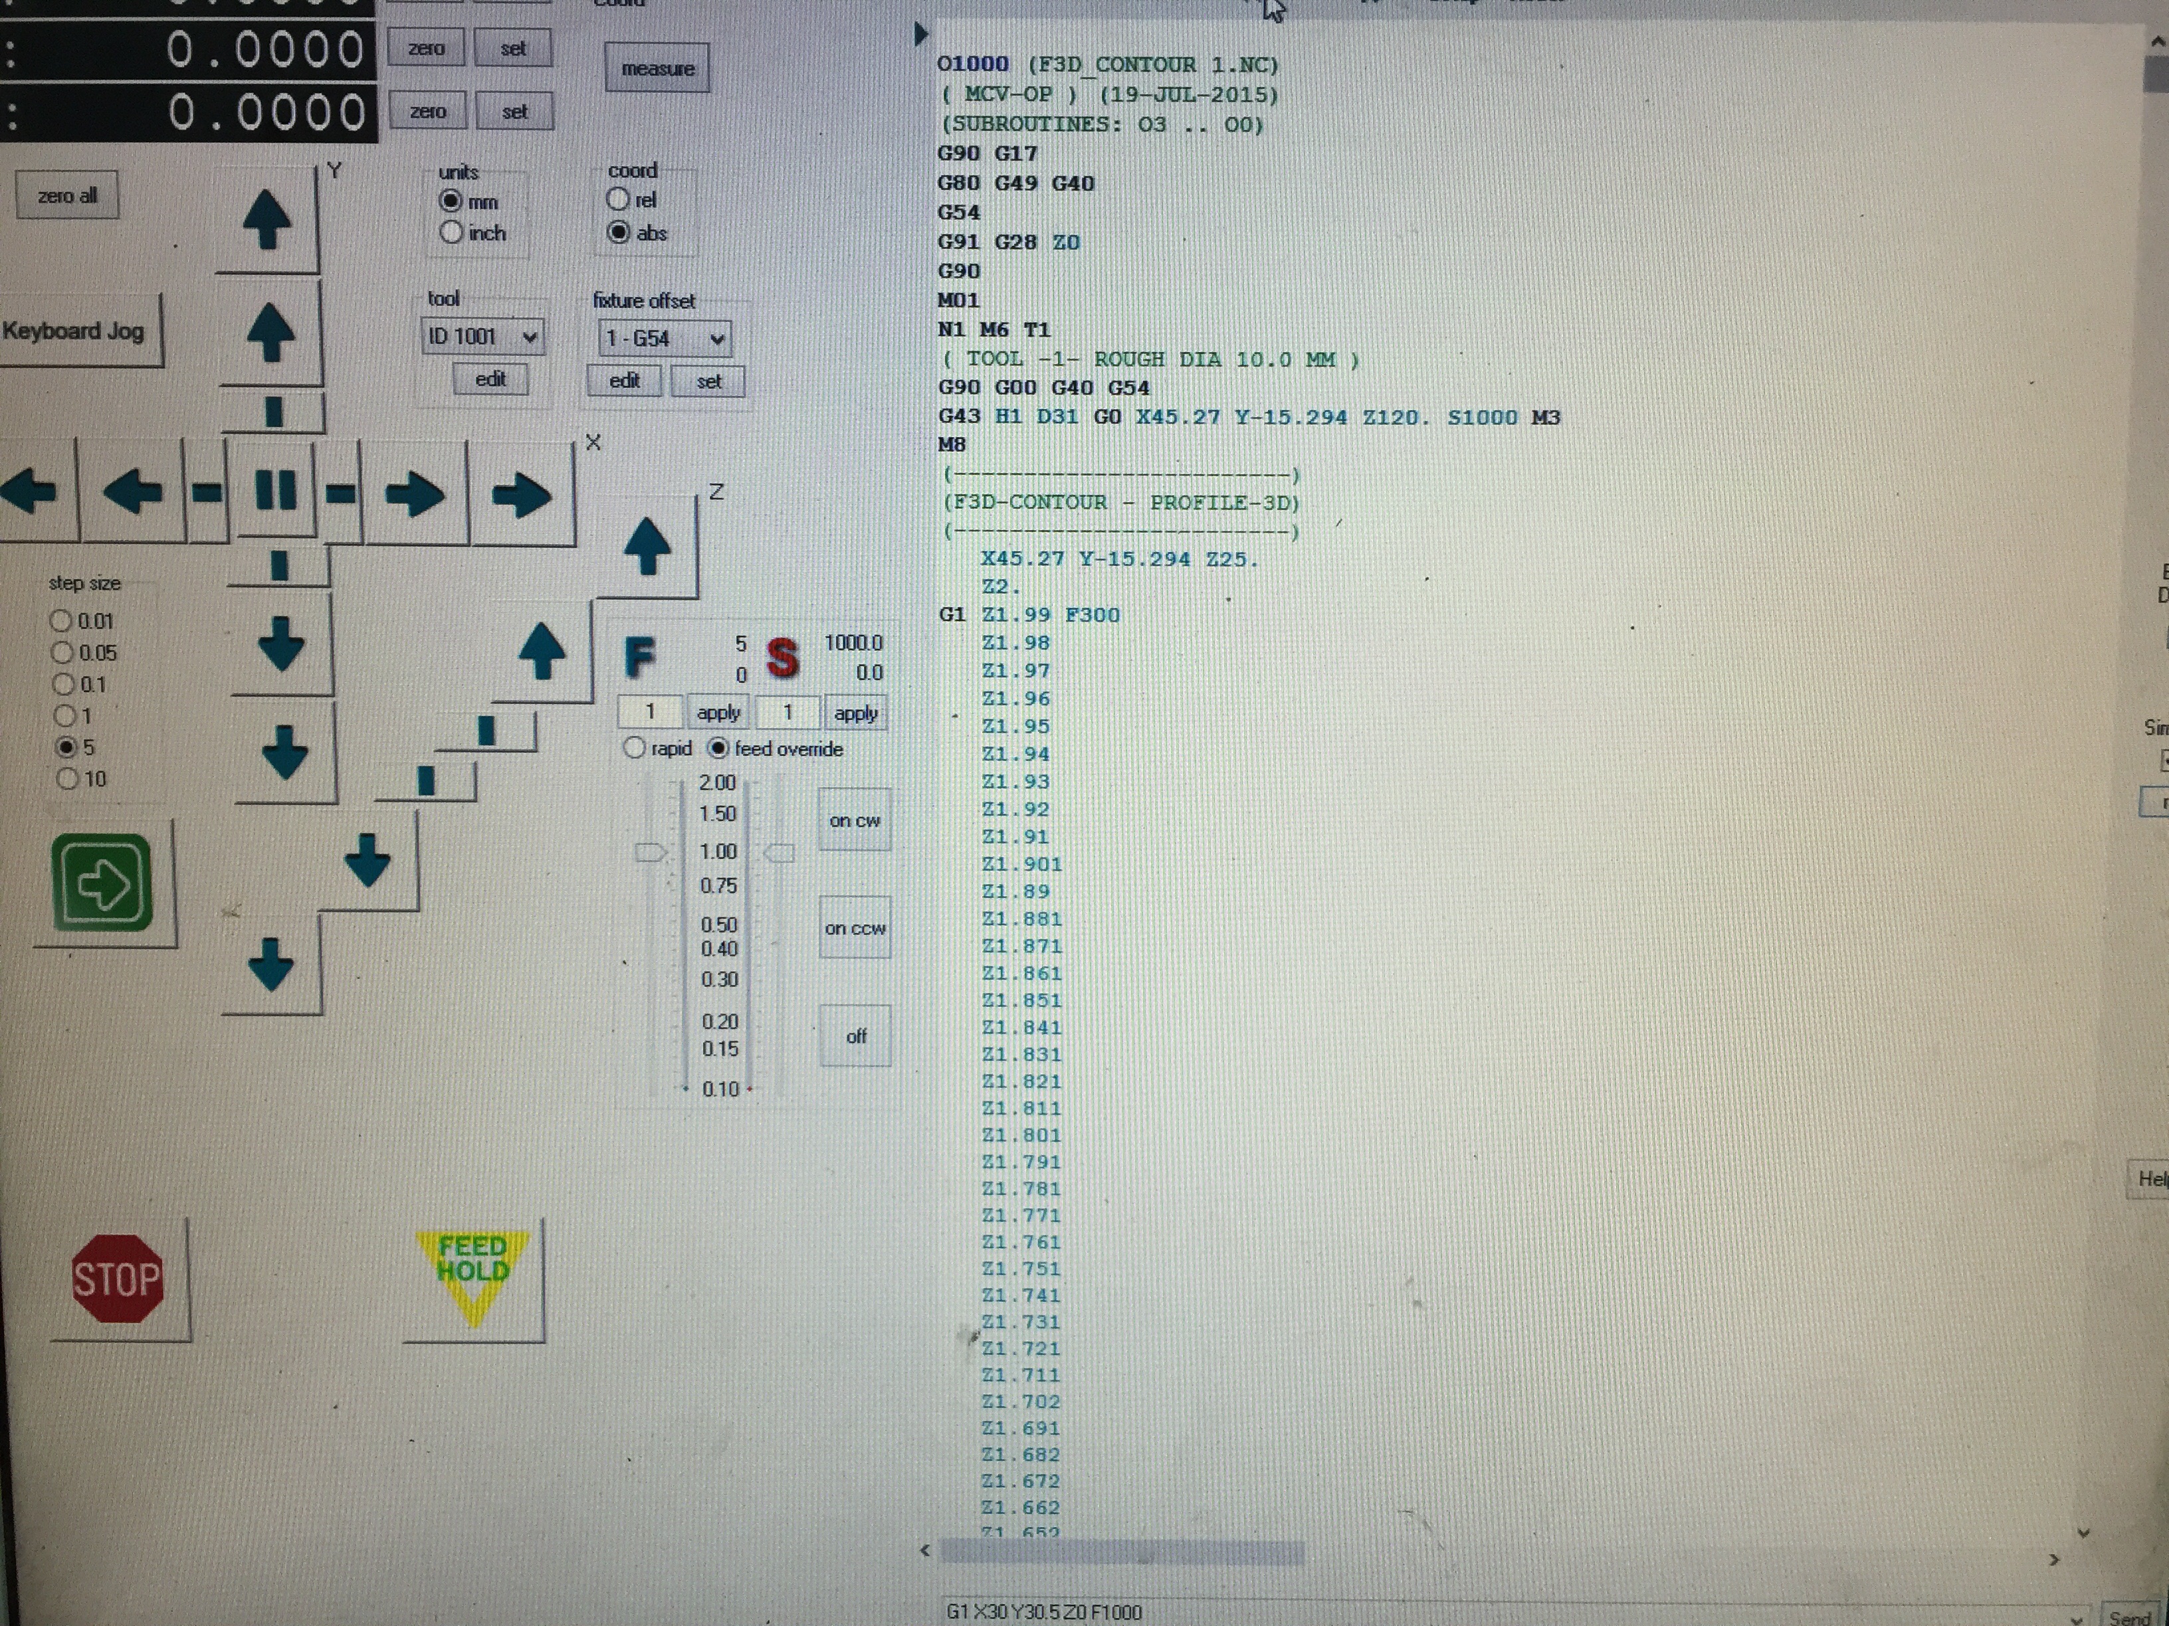Screen dimensions: 2169x1626
Task: Open the tool ID 1001 dropdown
Action: point(528,337)
